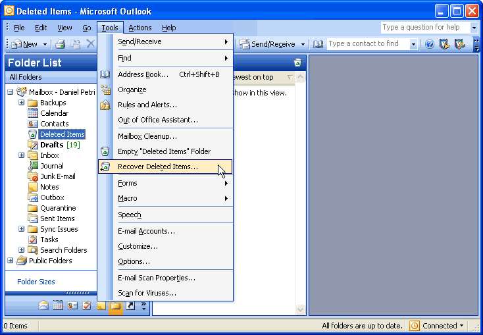Open the contact search dropdown arrow
The image size is (483, 335).
click(x=413, y=44)
